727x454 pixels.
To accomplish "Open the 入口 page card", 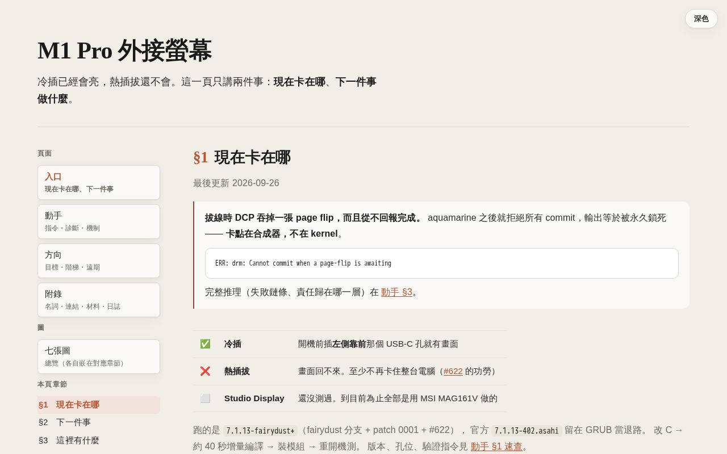I will (99, 182).
